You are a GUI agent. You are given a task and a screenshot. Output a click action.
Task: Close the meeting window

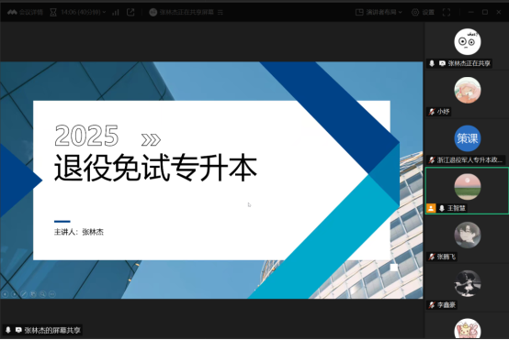click(499, 12)
